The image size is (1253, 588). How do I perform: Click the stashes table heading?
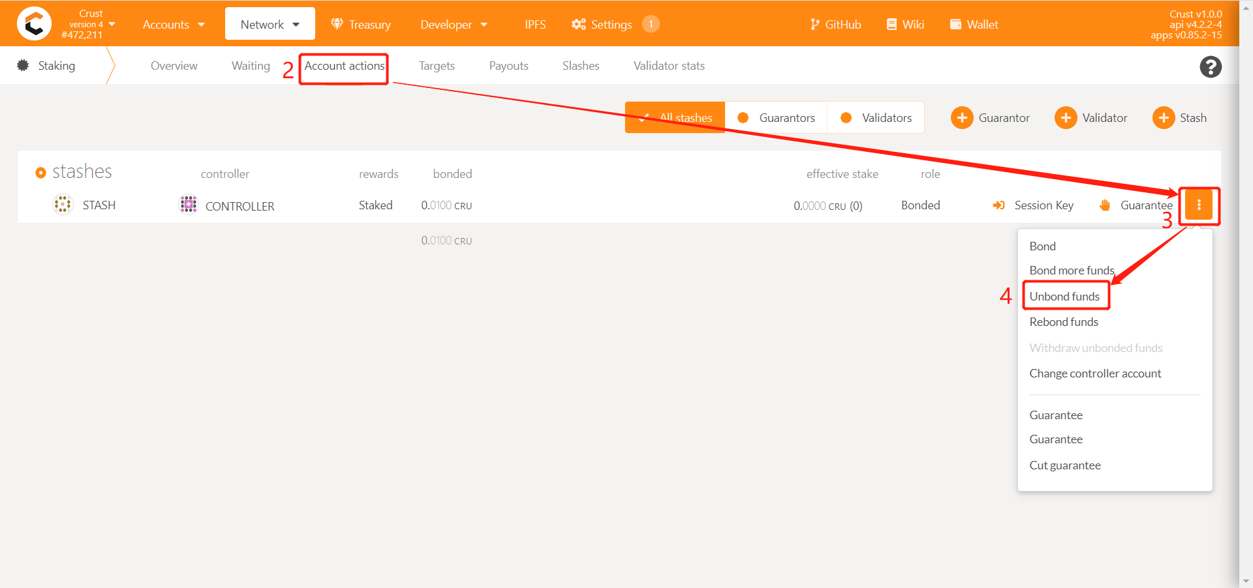82,171
